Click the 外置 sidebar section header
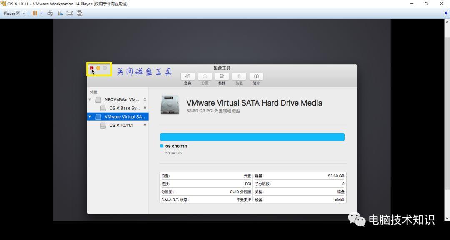This screenshot has height=240, width=450. point(94,92)
